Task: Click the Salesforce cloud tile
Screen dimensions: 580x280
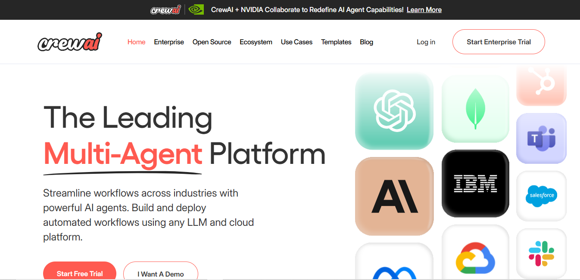Action: click(541, 196)
